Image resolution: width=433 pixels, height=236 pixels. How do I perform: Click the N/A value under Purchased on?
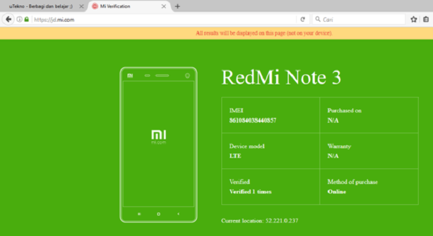[x=333, y=120]
